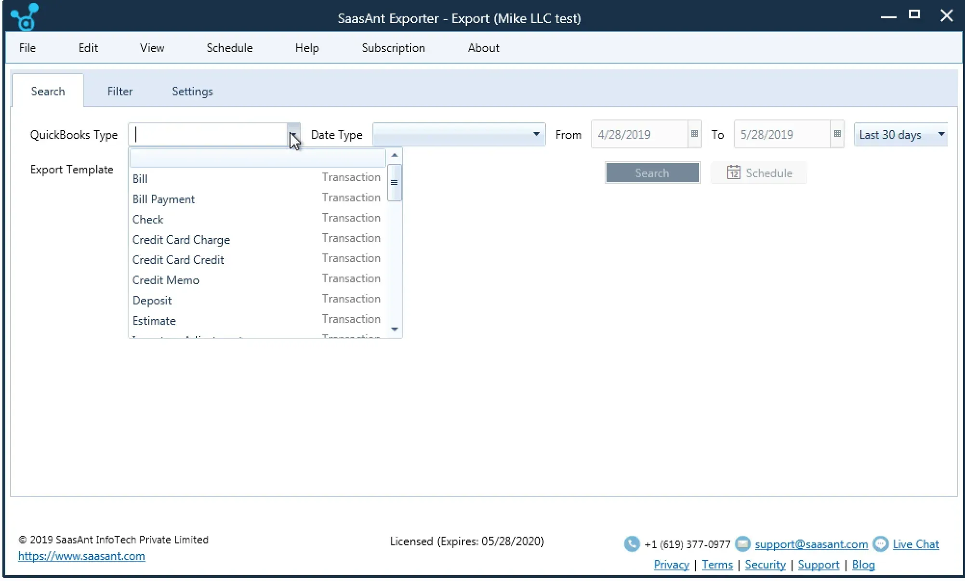Open the Privacy link
The height and width of the screenshot is (581, 965).
pyautogui.click(x=671, y=565)
